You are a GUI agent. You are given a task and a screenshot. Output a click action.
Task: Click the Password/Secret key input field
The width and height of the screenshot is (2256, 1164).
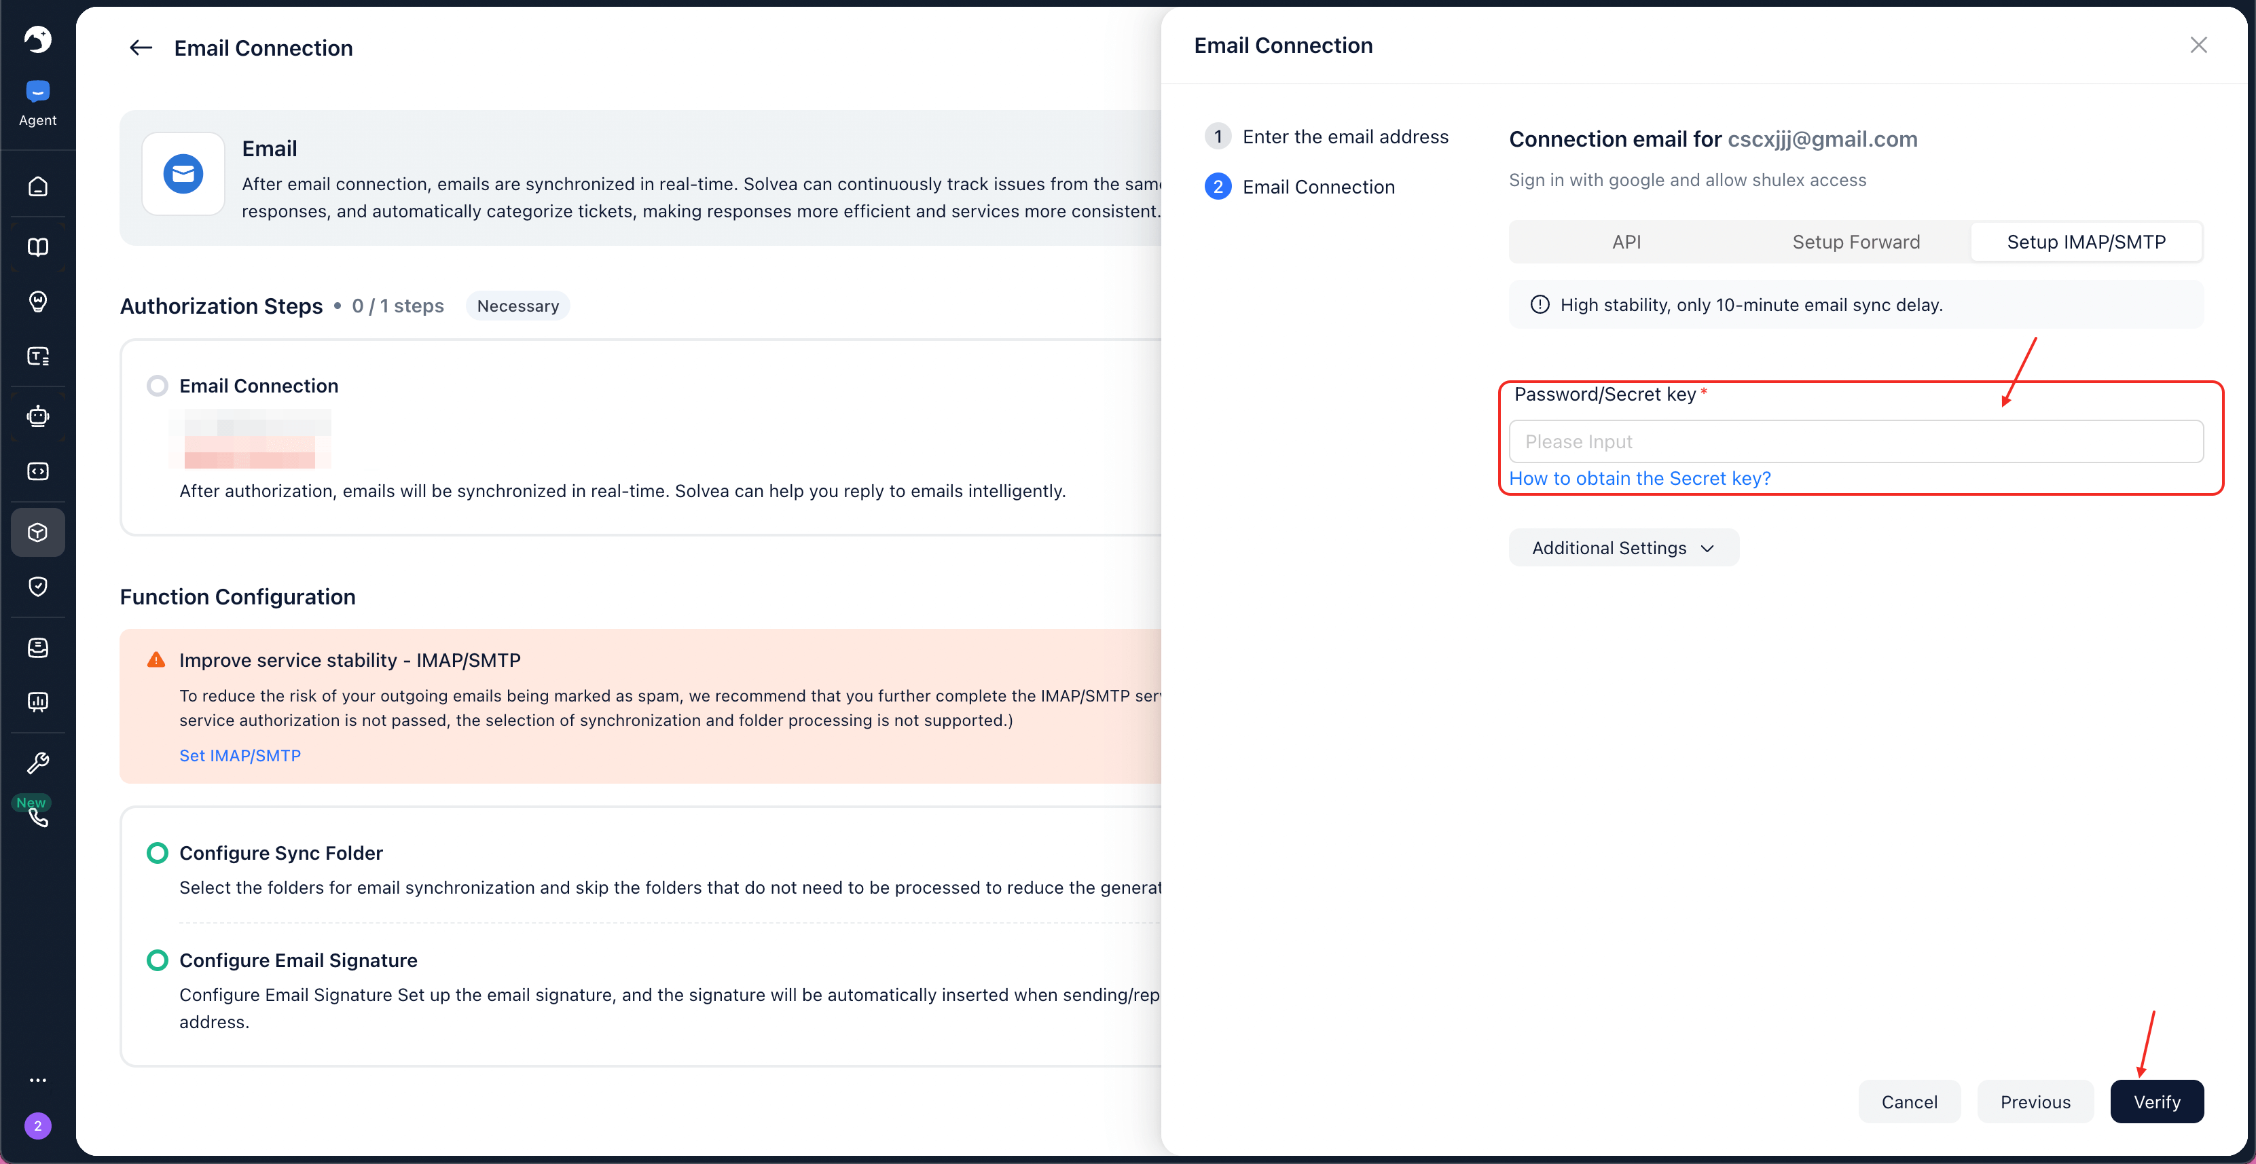tap(1856, 441)
